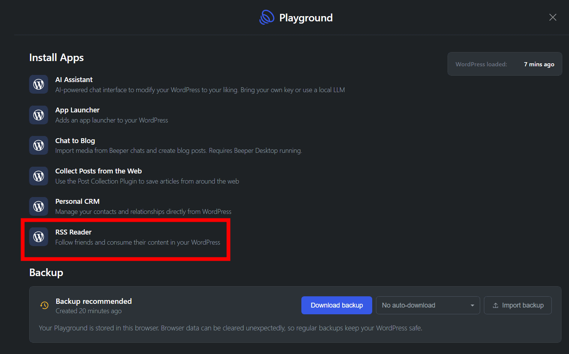569x354 pixels.
Task: Click 'Use the Post Collection Plugin' description
Action: (x=147, y=182)
